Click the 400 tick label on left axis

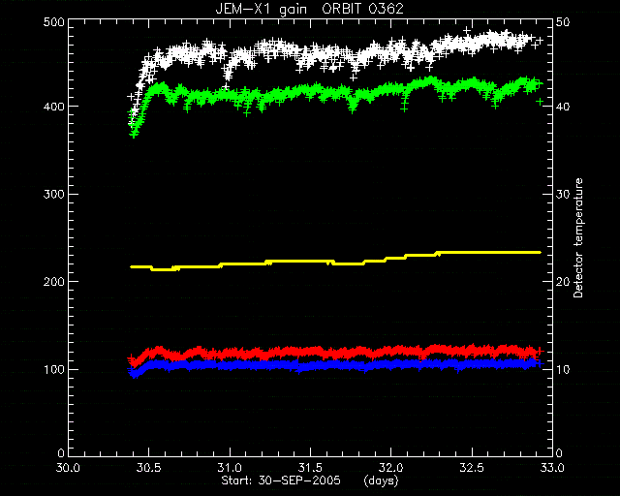click(x=54, y=106)
